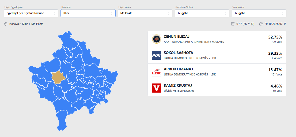The height and width of the screenshot is (137, 296).
Task: Click the location pin icon in breadcrumb
Action: pyautogui.click(x=6, y=24)
